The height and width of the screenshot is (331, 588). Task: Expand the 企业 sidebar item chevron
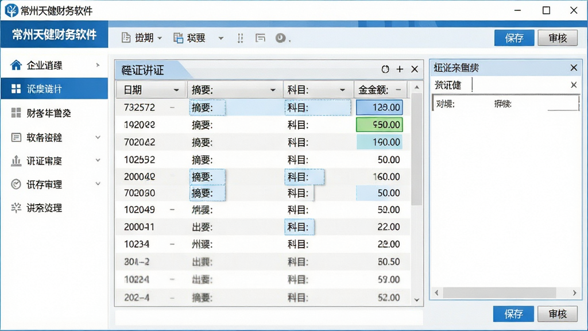click(x=98, y=66)
